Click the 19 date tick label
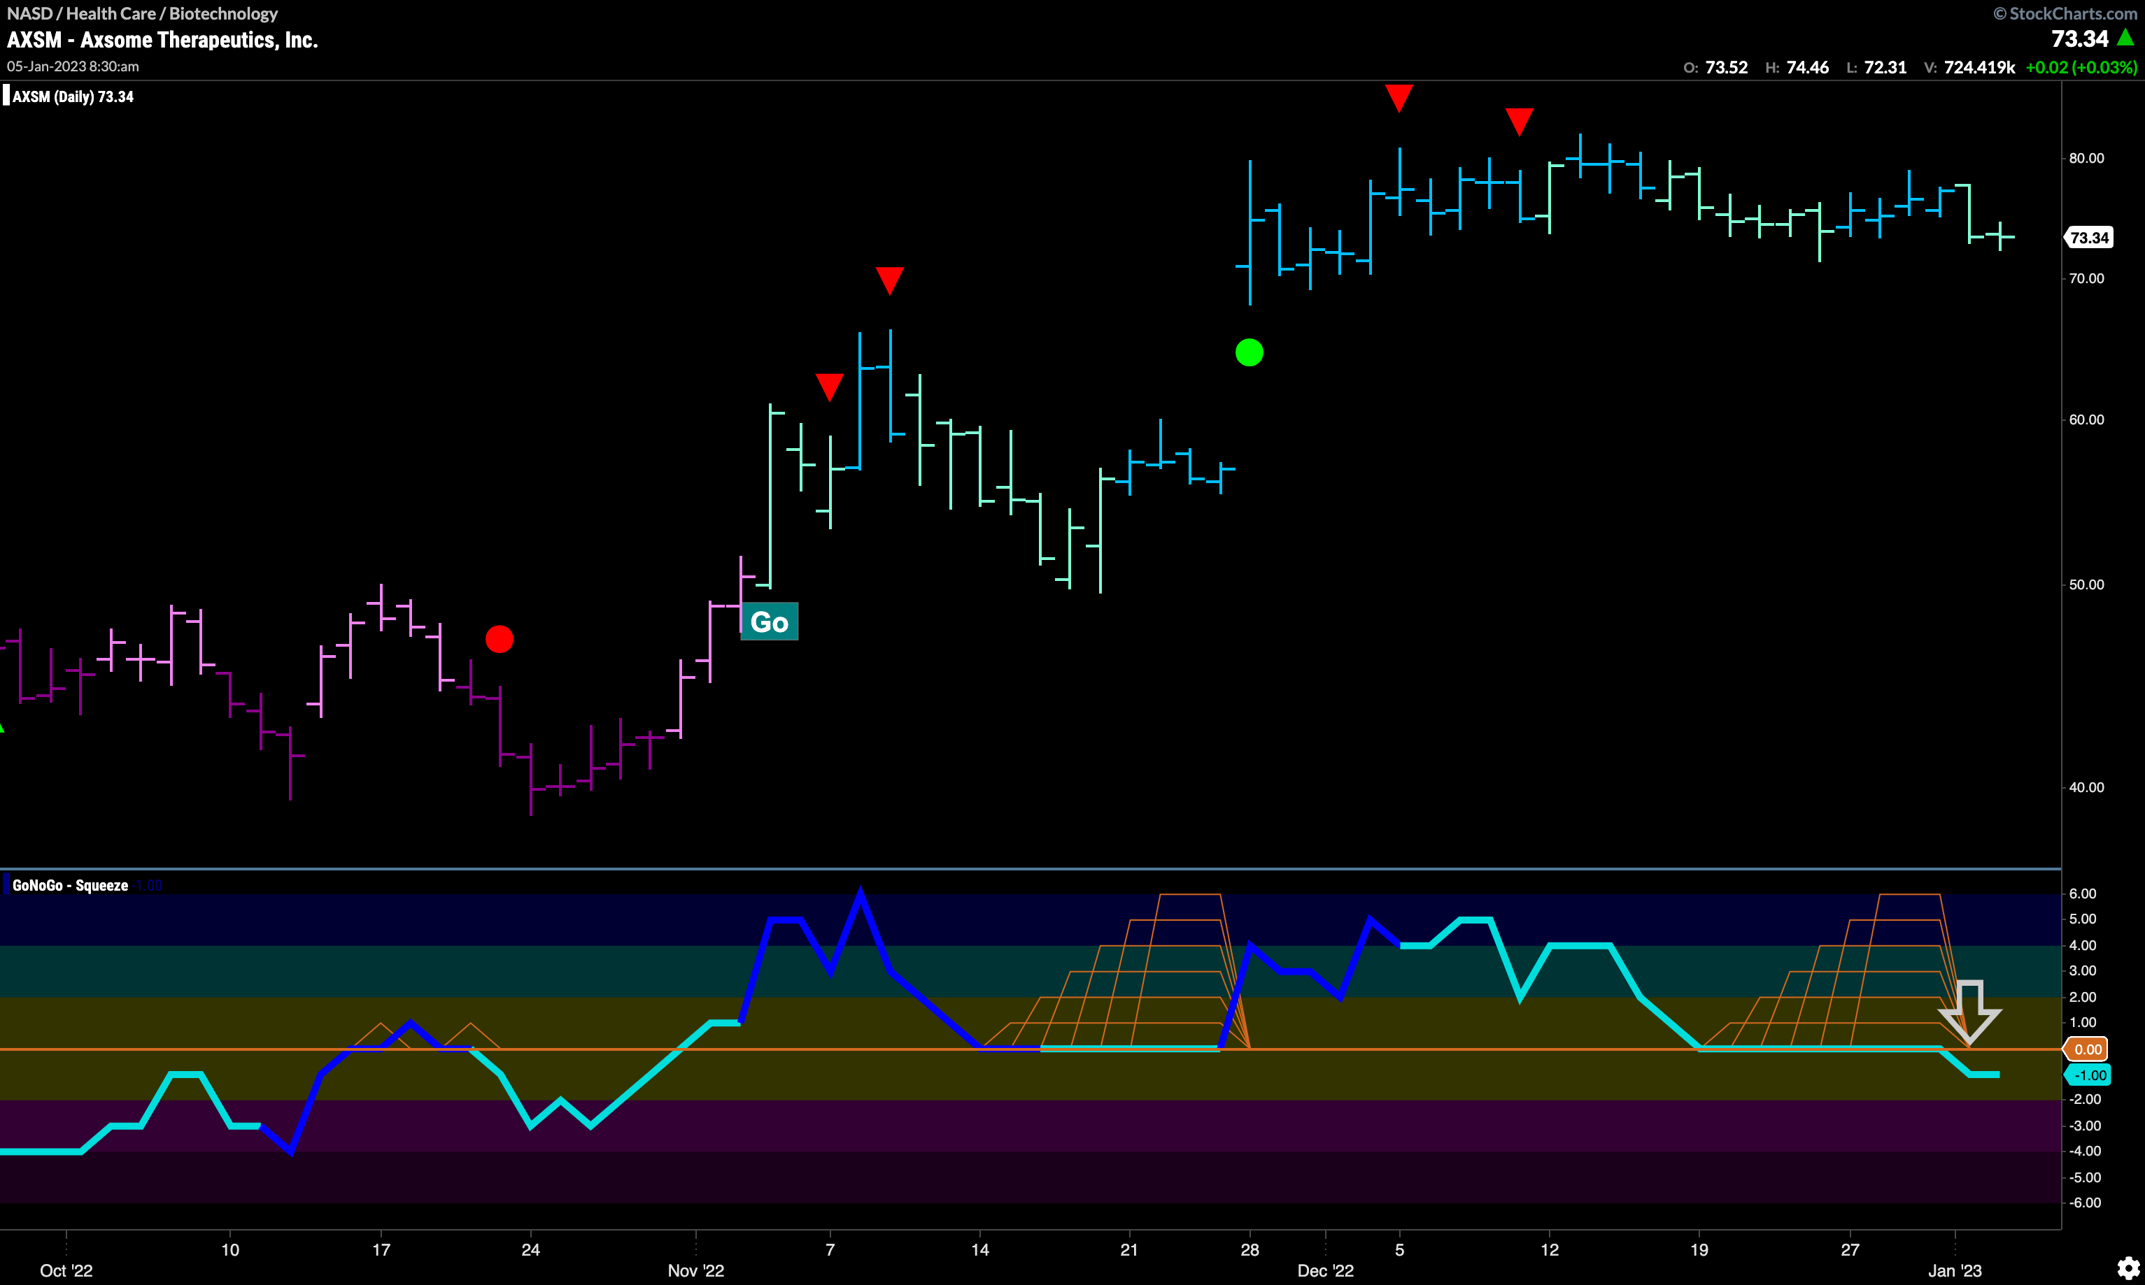2145x1285 pixels. pos(1699,1249)
